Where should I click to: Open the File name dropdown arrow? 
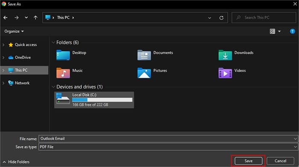(295, 139)
